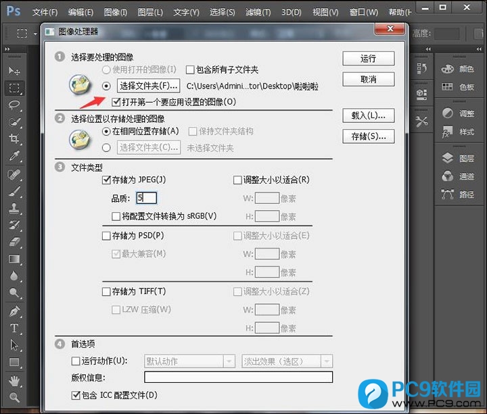Select the Clone Stamp tool
Screen dimensions: 487x414
tap(14, 209)
